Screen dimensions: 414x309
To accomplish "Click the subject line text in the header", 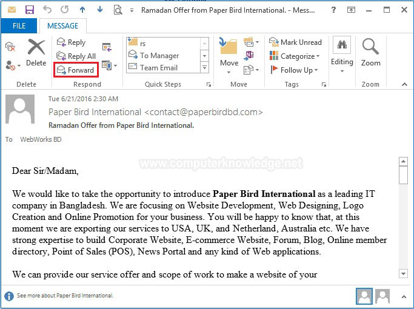I will [x=121, y=125].
